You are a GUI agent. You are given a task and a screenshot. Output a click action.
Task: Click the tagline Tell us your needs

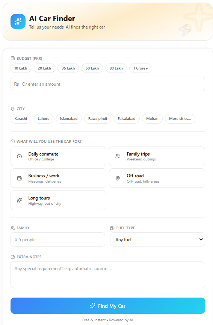tap(67, 27)
